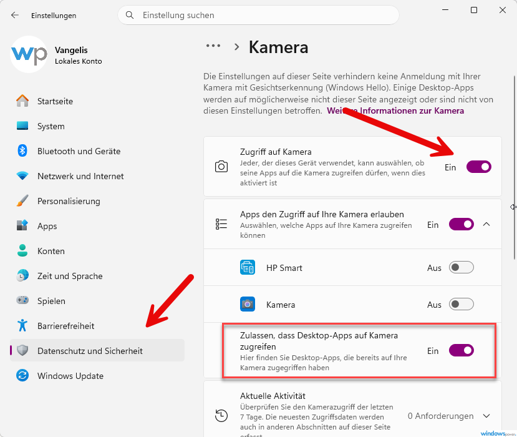Viewport: 517px width, 437px height.
Task: Click the Netzwerk und Internet globe icon
Action: click(x=22, y=176)
